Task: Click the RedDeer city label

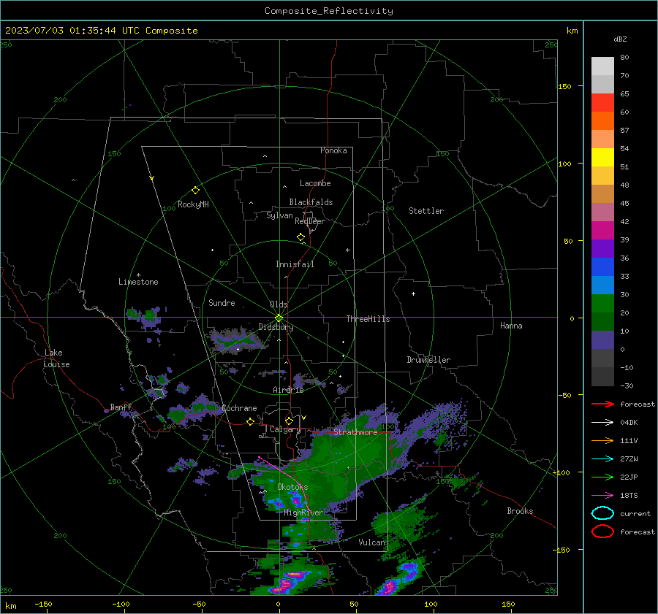Action: pyautogui.click(x=310, y=221)
